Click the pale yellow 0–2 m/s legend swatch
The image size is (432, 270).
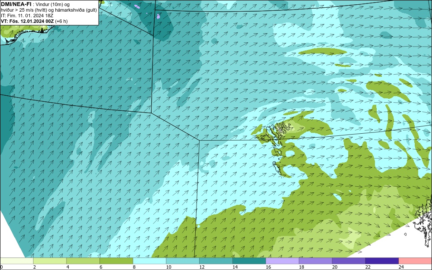point(16,261)
